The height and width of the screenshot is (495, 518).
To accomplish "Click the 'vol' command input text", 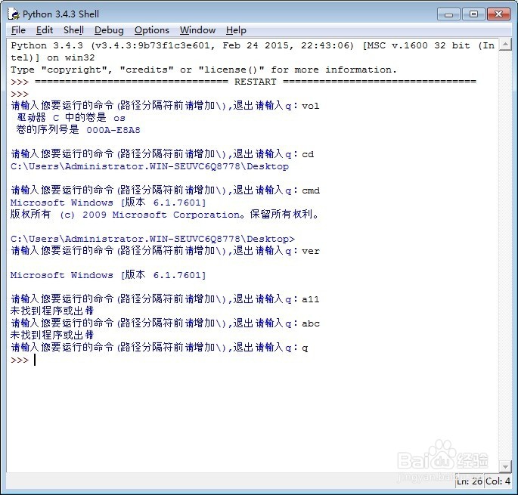I will point(311,106).
